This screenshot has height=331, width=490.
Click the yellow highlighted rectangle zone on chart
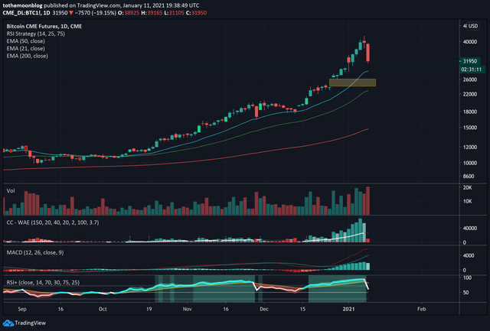point(352,83)
